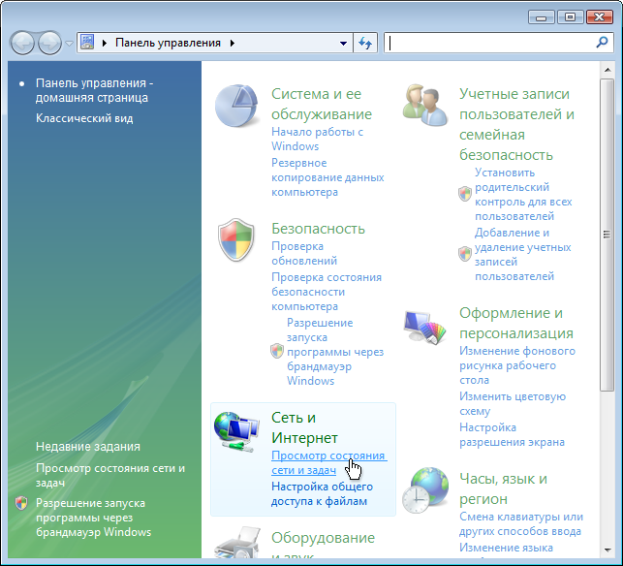The image size is (623, 566).
Task: Click shield icon next to 'Установить родительский контроль'
Action: 464,194
